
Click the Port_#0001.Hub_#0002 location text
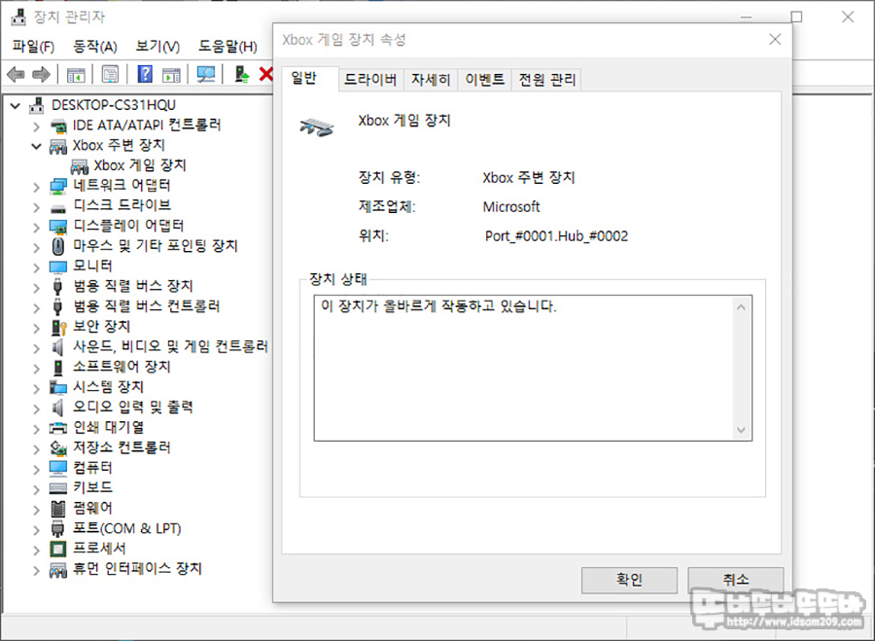pyautogui.click(x=556, y=236)
